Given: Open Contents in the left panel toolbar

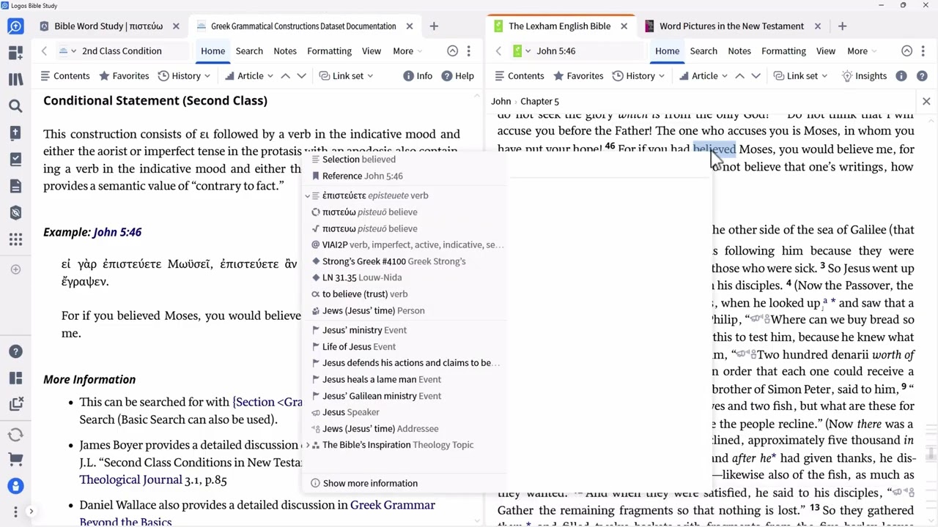Looking at the screenshot, I should tap(64, 76).
